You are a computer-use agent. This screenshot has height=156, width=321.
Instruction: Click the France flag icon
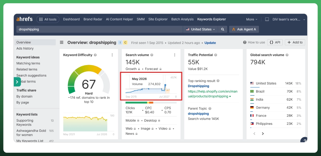(x=252, y=115)
